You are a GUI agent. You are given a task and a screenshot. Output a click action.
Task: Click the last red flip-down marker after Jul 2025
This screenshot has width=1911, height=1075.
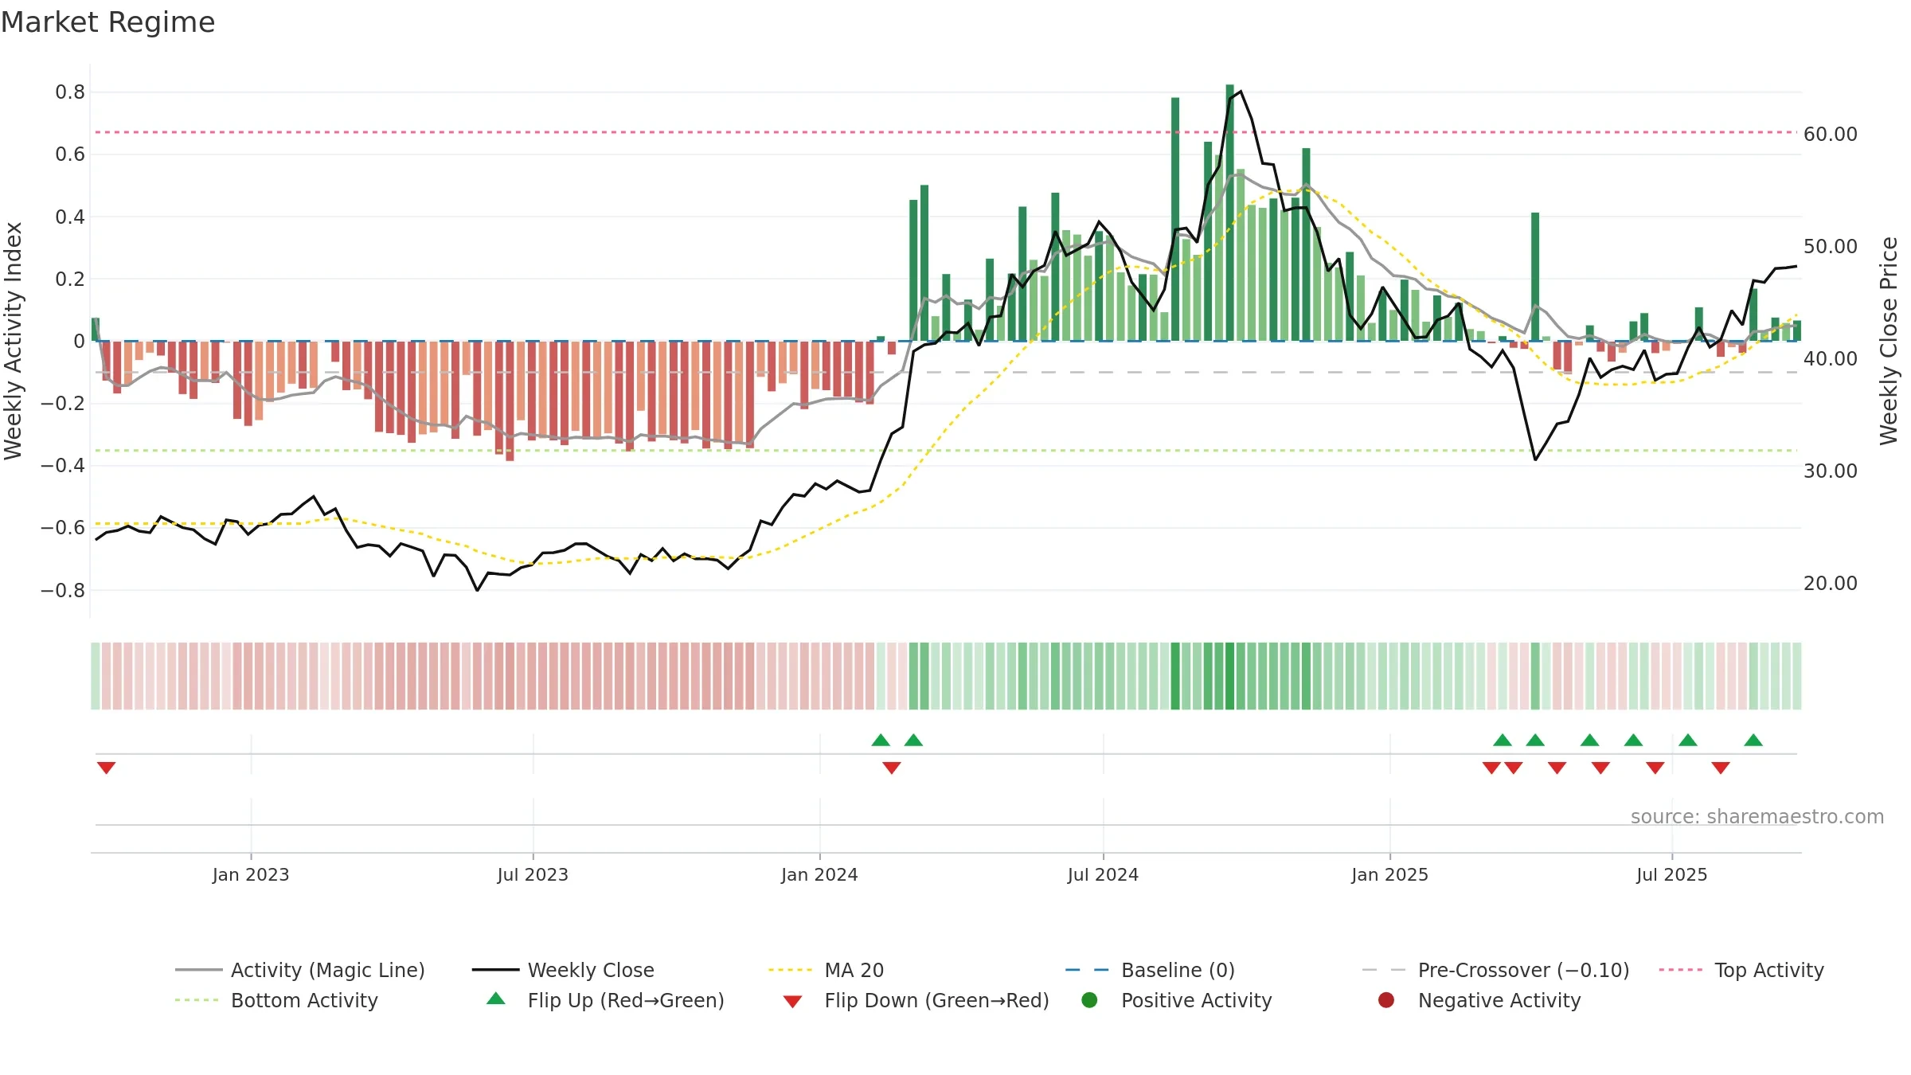1721,768
